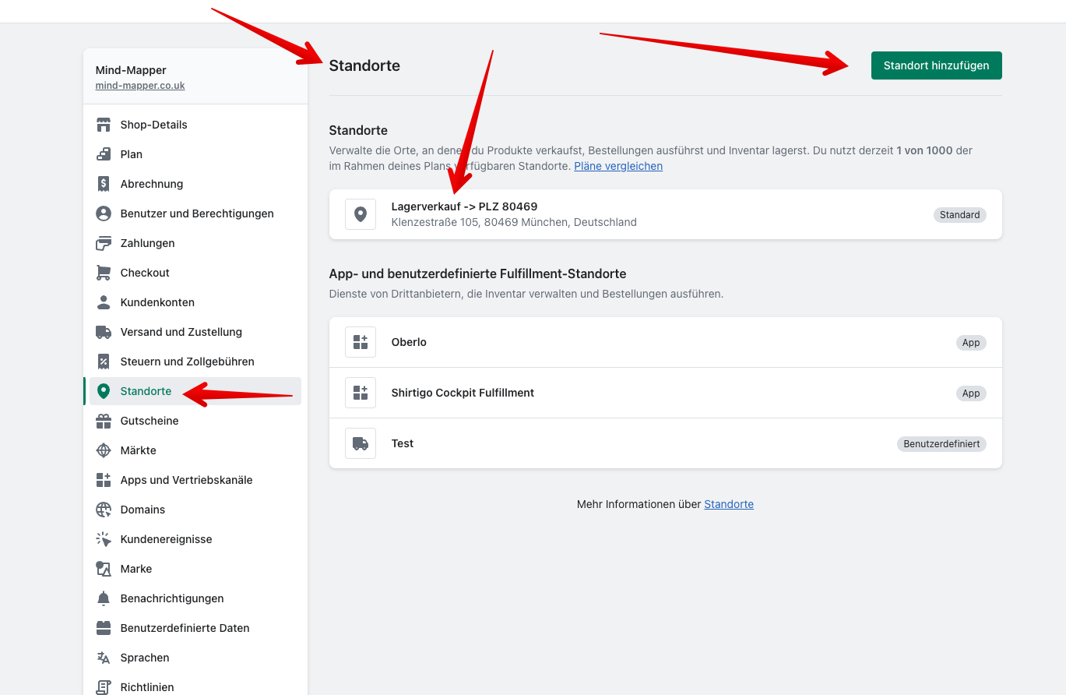Click the Benachrichtigungen bell icon
Screen dimensions: 1066x695
(x=104, y=598)
